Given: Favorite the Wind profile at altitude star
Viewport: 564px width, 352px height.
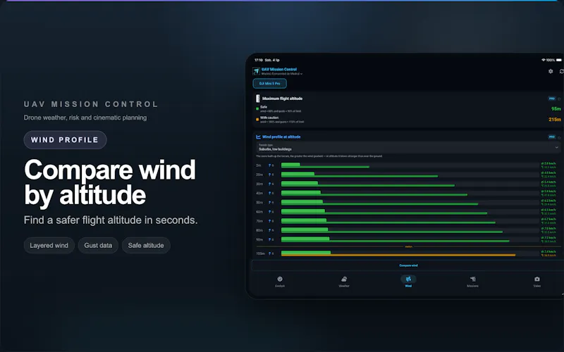Looking at the screenshot, I should [x=559, y=137].
